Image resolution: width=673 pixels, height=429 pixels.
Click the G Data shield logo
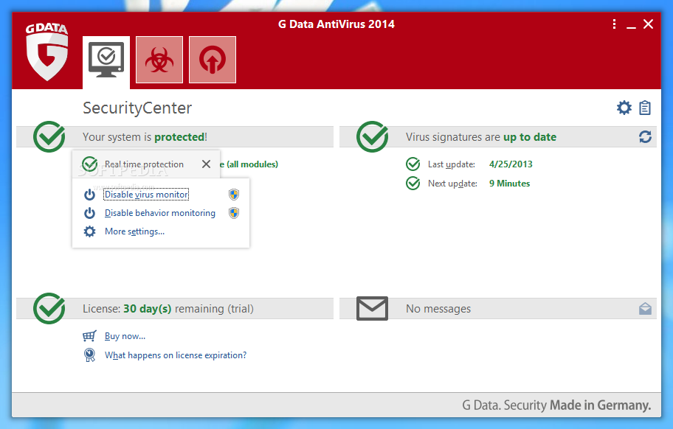pyautogui.click(x=46, y=52)
